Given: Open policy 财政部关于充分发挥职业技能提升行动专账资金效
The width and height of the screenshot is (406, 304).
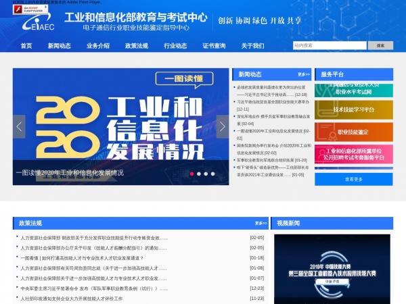Looking at the screenshot, I should point(94,238).
